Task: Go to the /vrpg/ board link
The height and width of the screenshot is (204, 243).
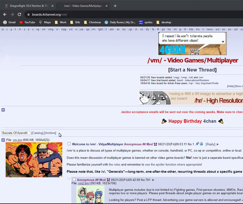Action: [x=64, y=29]
